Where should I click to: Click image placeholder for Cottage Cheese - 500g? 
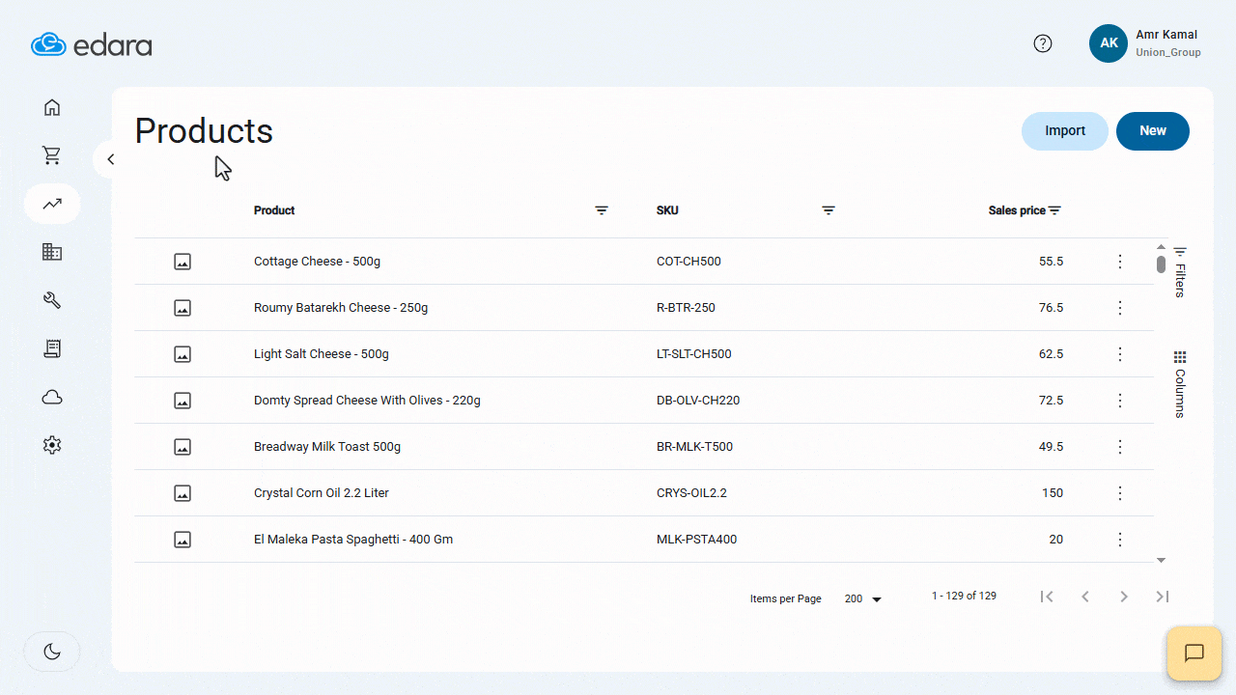coord(183,262)
